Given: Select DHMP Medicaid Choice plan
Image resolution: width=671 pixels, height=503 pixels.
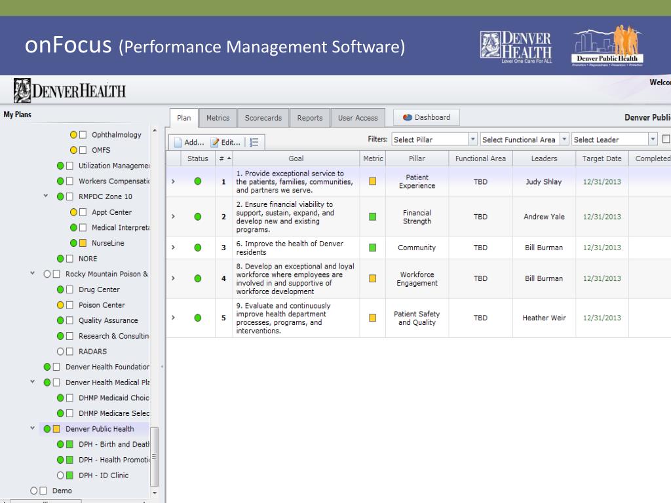Looking at the screenshot, I should (114, 398).
